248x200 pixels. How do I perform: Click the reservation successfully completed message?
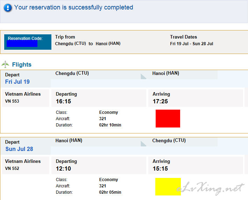[x=74, y=7]
